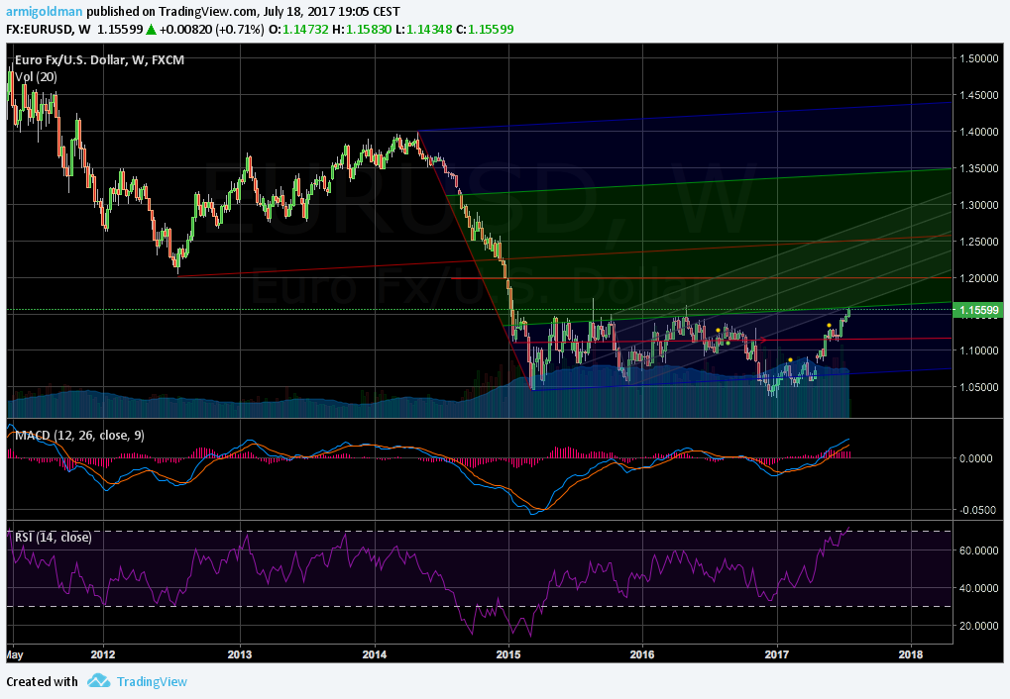Click the FX:EURUSD symbol label
The image size is (1010, 699).
click(40, 29)
